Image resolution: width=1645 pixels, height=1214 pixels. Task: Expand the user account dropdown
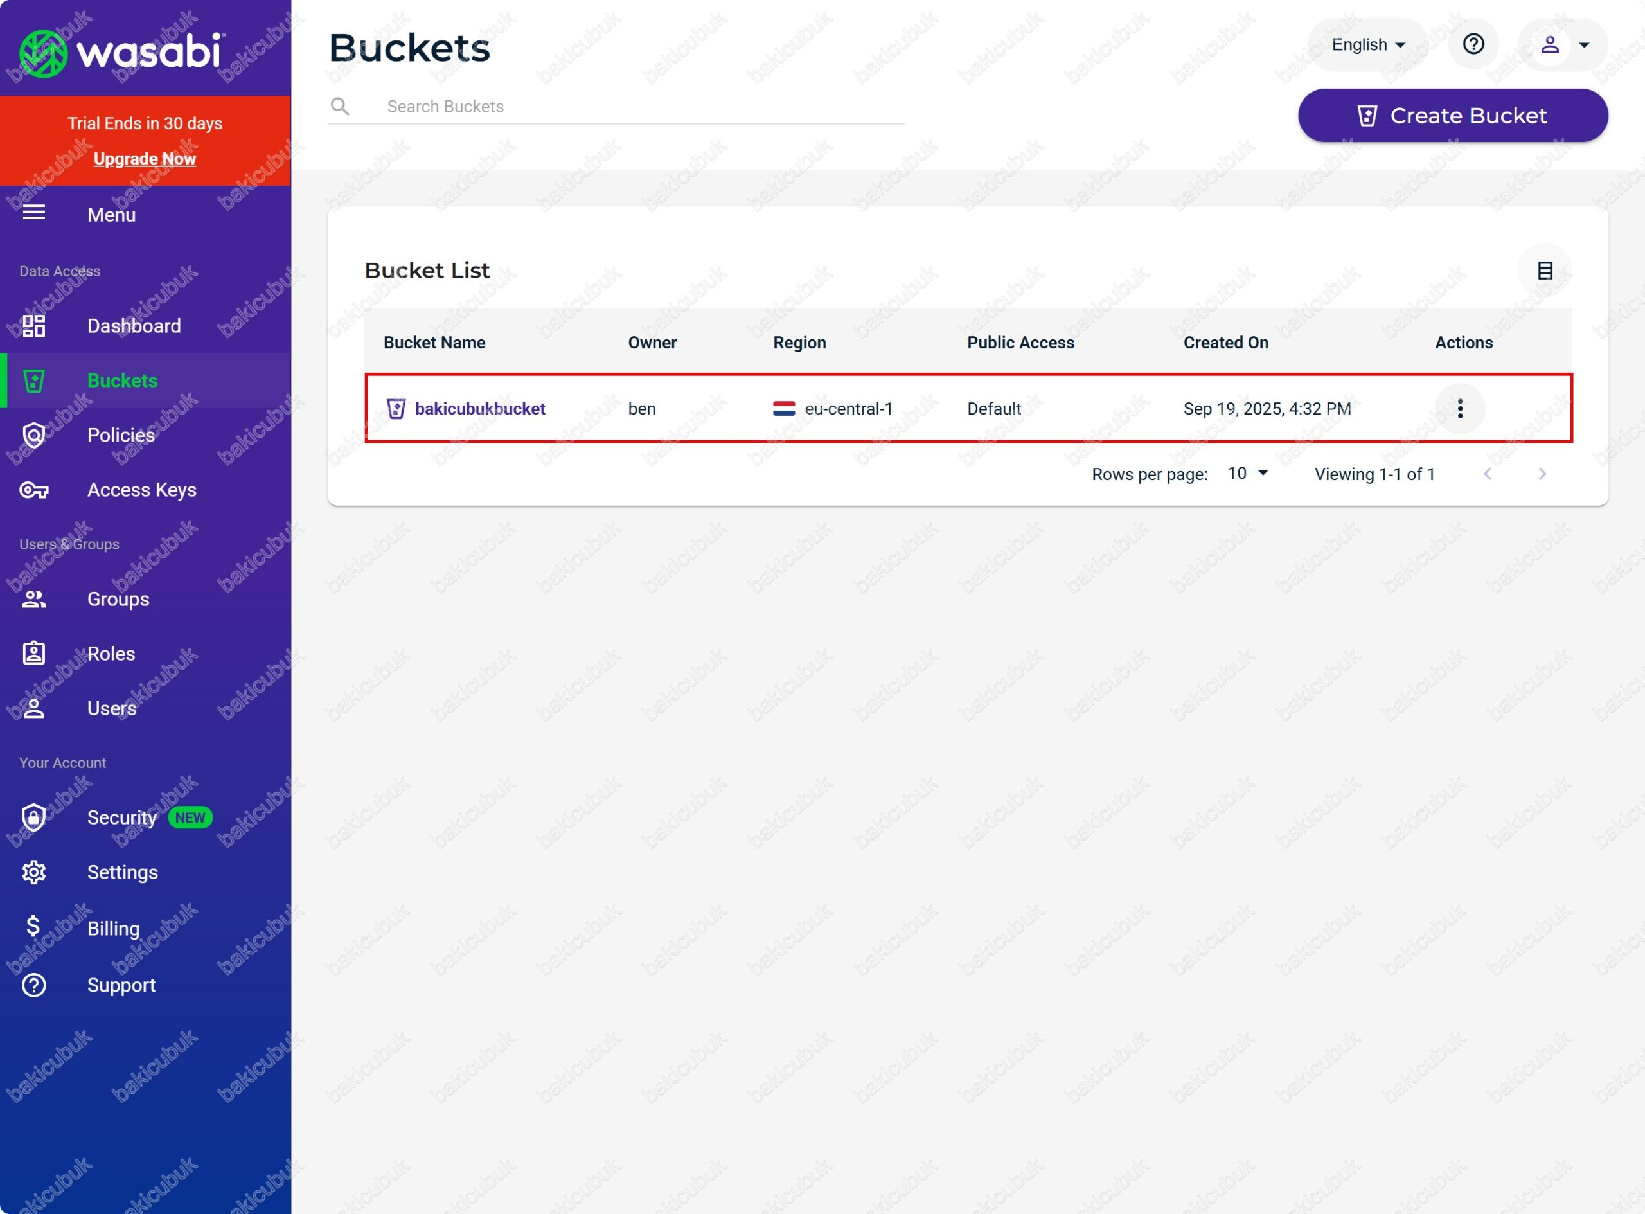(x=1563, y=45)
